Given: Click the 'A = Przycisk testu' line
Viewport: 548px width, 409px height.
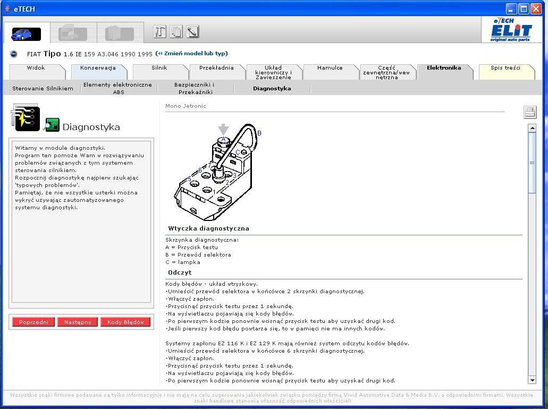Looking at the screenshot, I should click(x=191, y=248).
